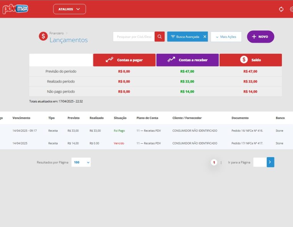
Task: Click the Financeiro breadcrumb link
Action: tap(57, 33)
